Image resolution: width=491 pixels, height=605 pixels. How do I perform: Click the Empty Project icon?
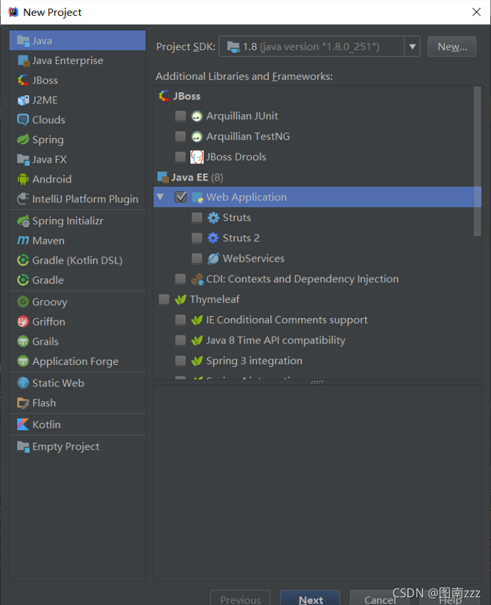[x=23, y=447]
